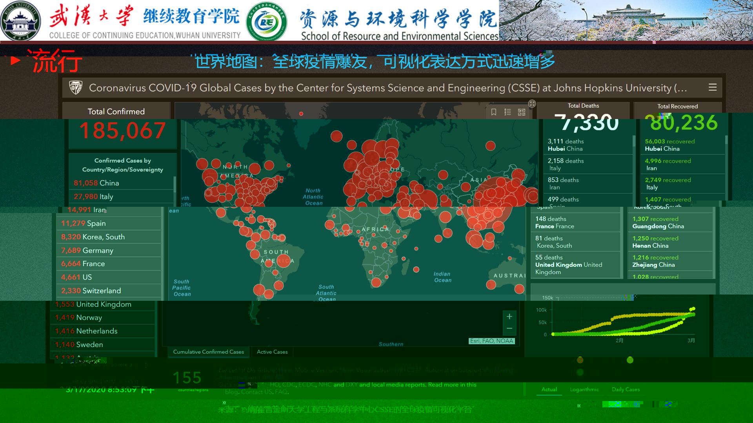This screenshot has width=753, height=423.
Task: Open the blog link in footer
Action: point(231,392)
